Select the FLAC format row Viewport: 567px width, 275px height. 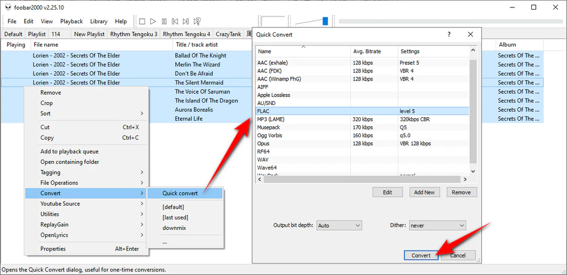pos(362,111)
